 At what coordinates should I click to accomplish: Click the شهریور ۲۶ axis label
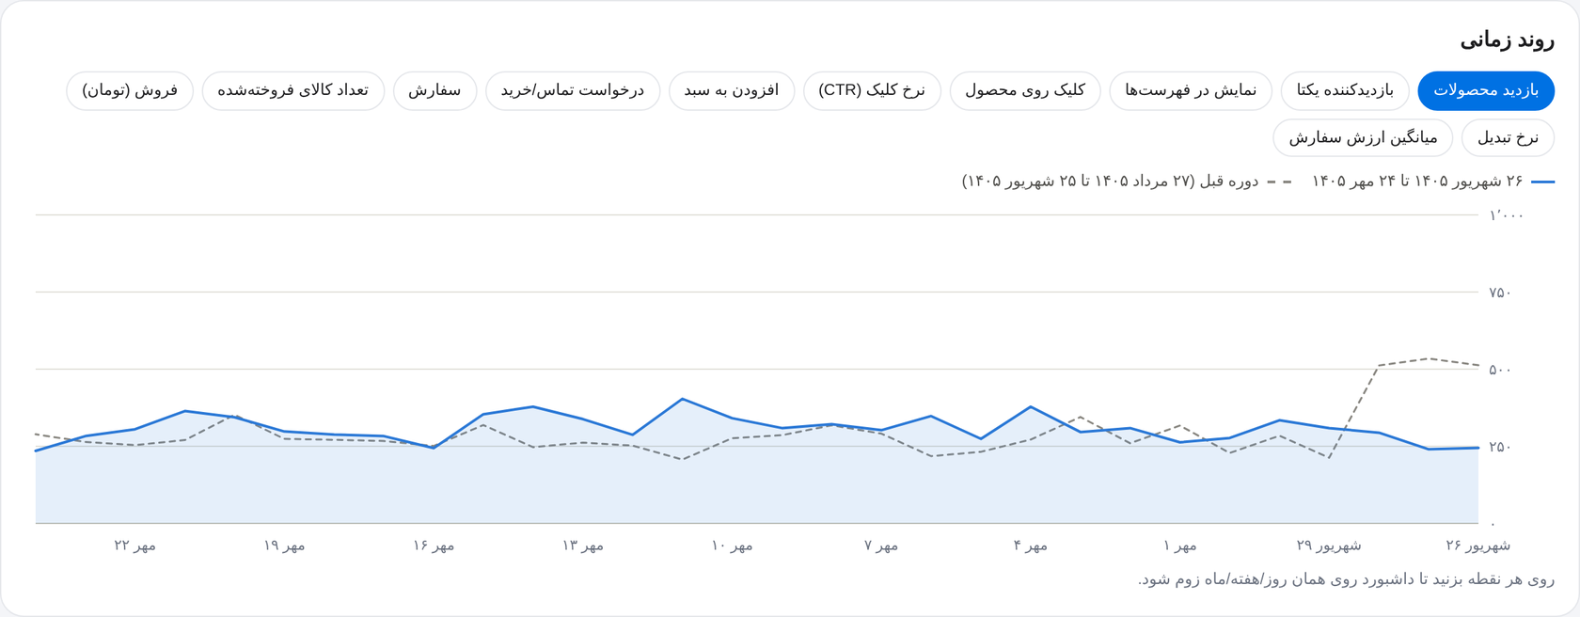click(1477, 546)
